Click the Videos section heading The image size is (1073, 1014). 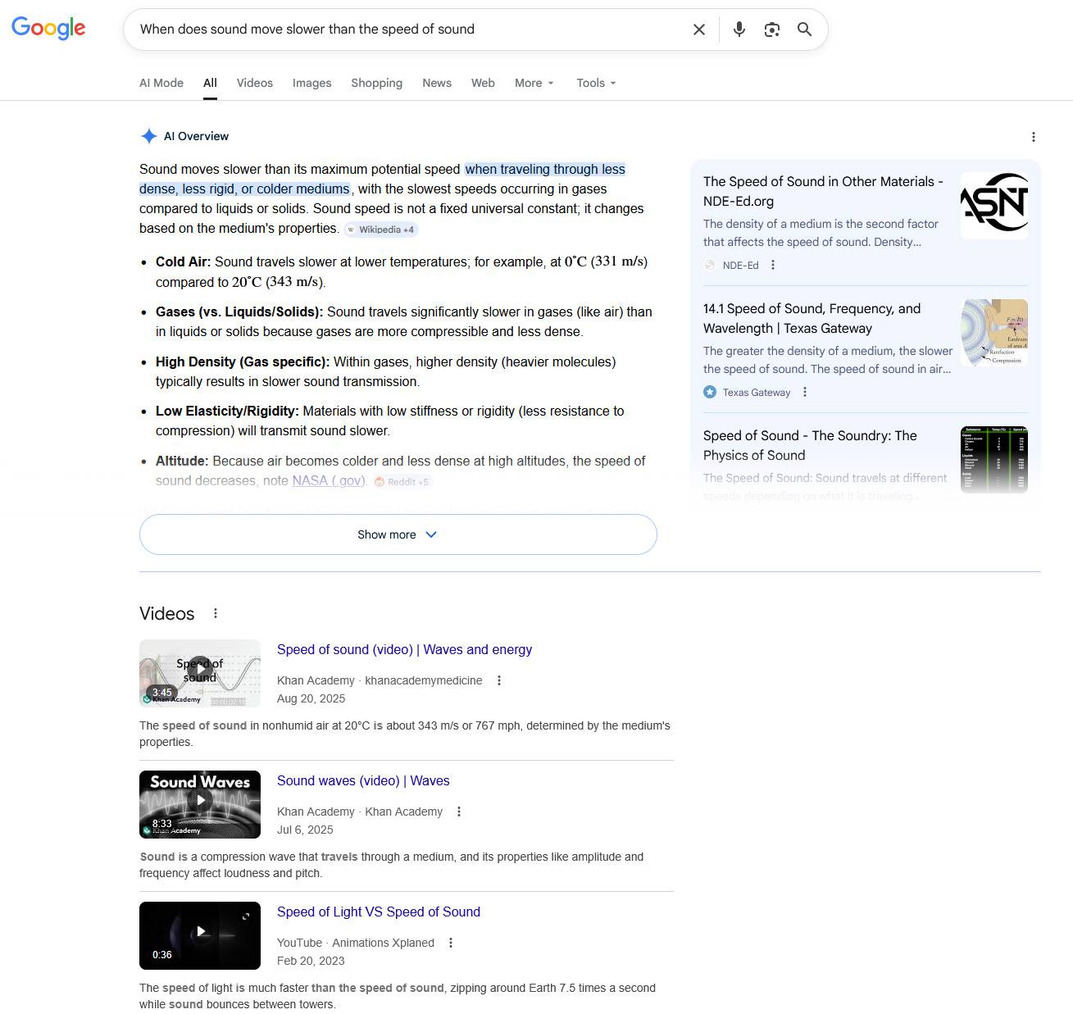pyautogui.click(x=167, y=613)
